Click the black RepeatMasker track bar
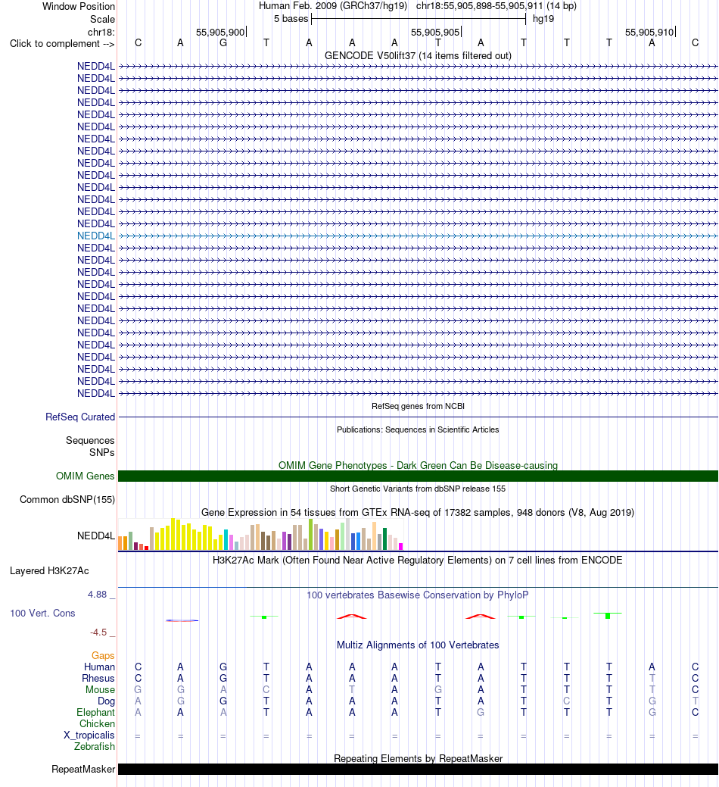 [418, 770]
